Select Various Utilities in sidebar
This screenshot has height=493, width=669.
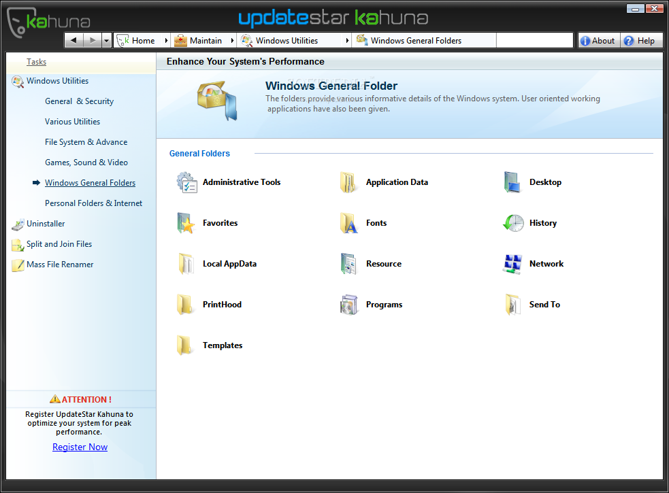coord(73,122)
